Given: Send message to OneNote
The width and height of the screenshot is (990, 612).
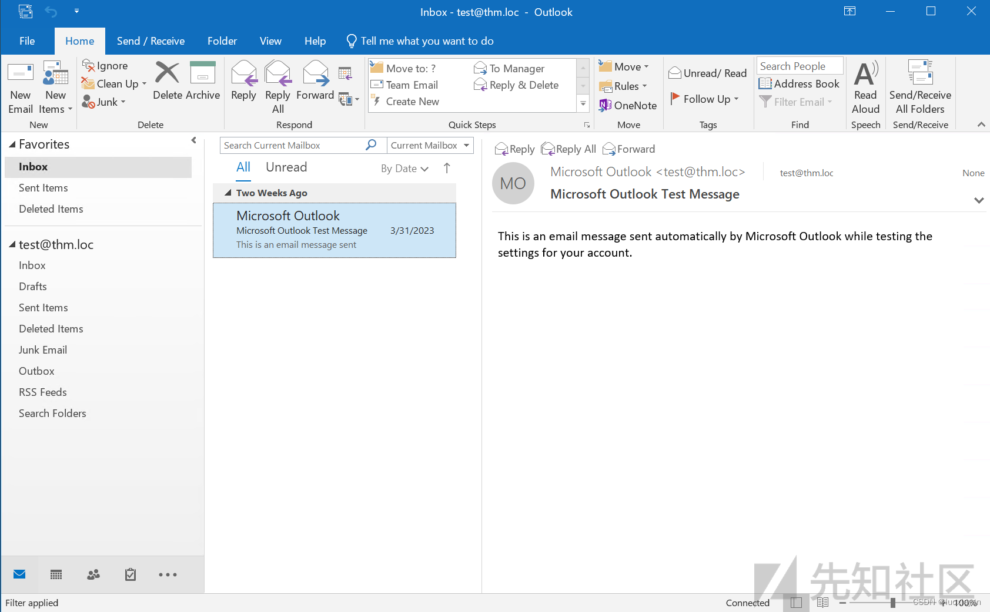Looking at the screenshot, I should (627, 106).
